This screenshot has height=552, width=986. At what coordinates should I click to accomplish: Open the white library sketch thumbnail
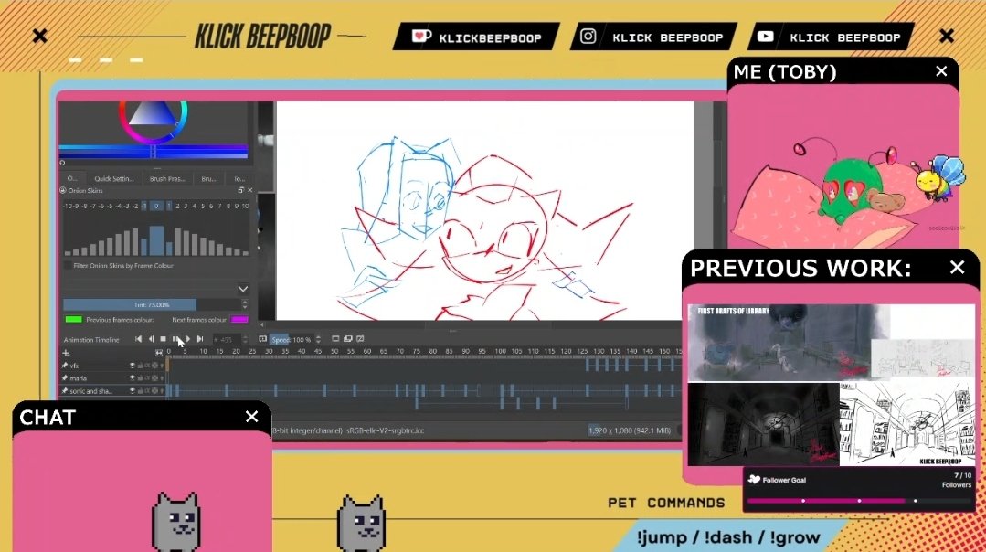click(906, 424)
